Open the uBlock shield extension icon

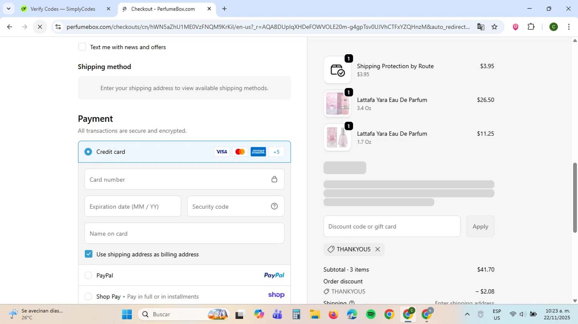515,27
